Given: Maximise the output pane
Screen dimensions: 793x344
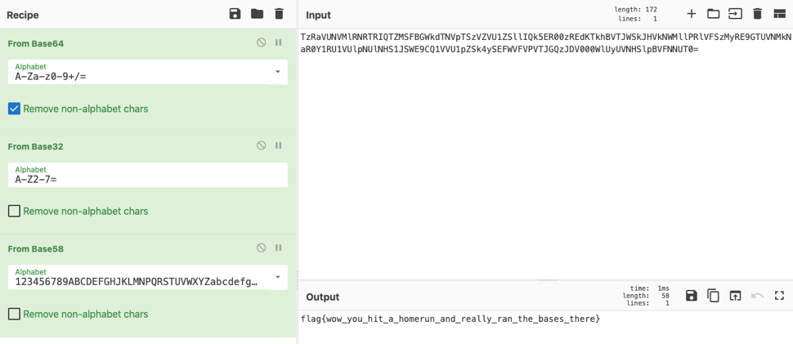Looking at the screenshot, I should pyautogui.click(x=779, y=296).
